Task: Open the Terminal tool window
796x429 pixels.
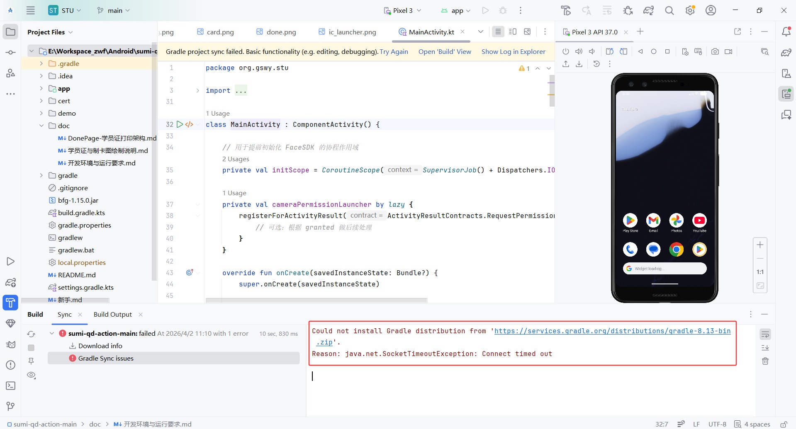Action: pos(11,386)
